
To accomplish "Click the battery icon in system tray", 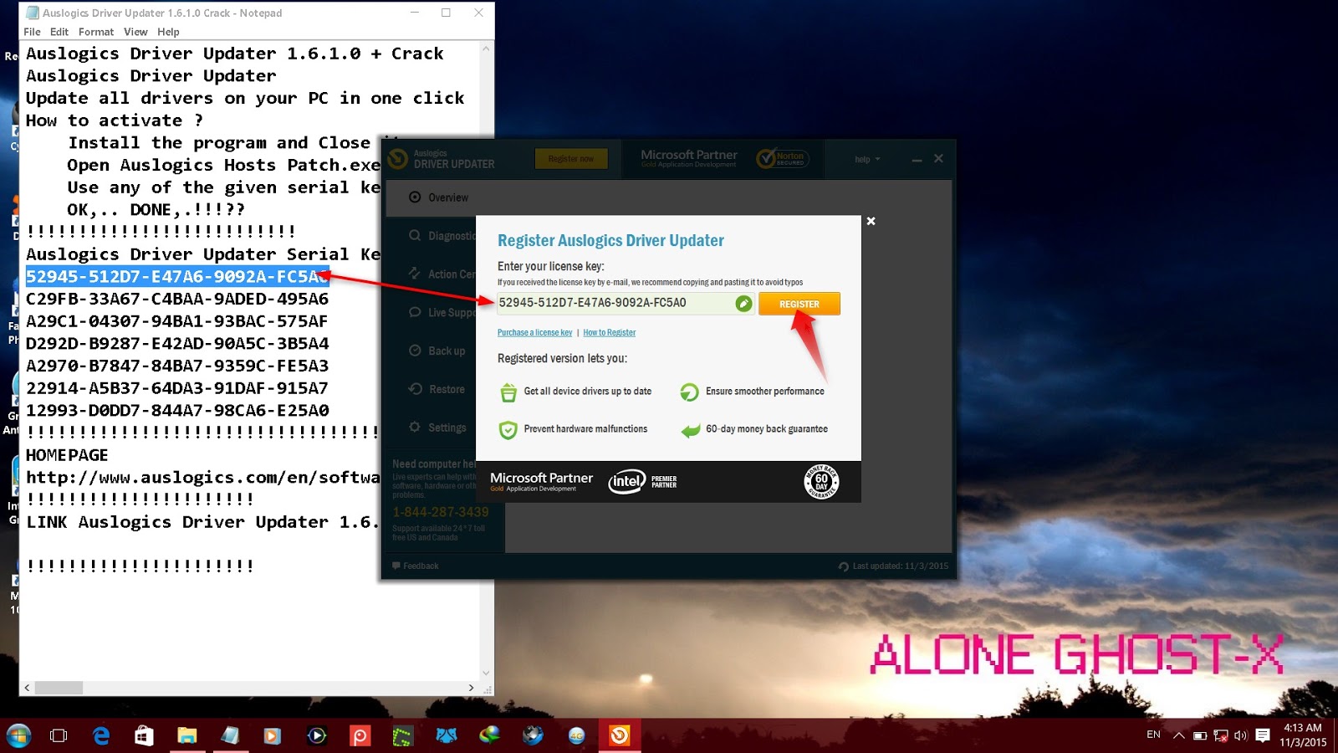I will (x=1199, y=735).
